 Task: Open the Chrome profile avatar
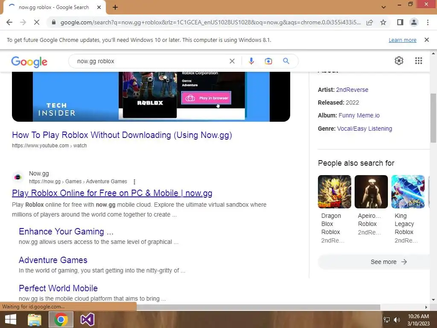pyautogui.click(x=414, y=22)
